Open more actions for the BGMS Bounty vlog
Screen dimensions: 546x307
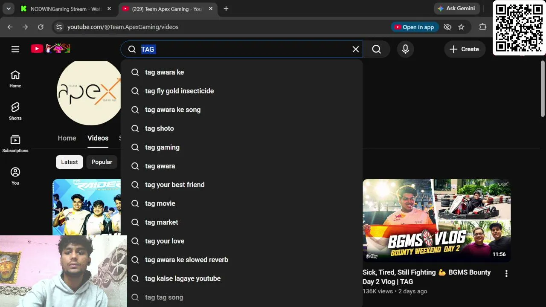point(506,274)
